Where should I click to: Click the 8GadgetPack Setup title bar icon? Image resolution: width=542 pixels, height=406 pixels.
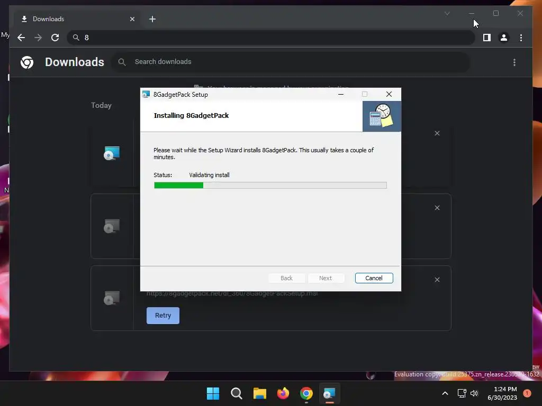[146, 94]
